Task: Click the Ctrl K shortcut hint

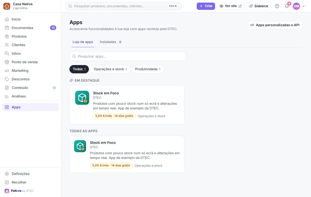Action: point(173,6)
